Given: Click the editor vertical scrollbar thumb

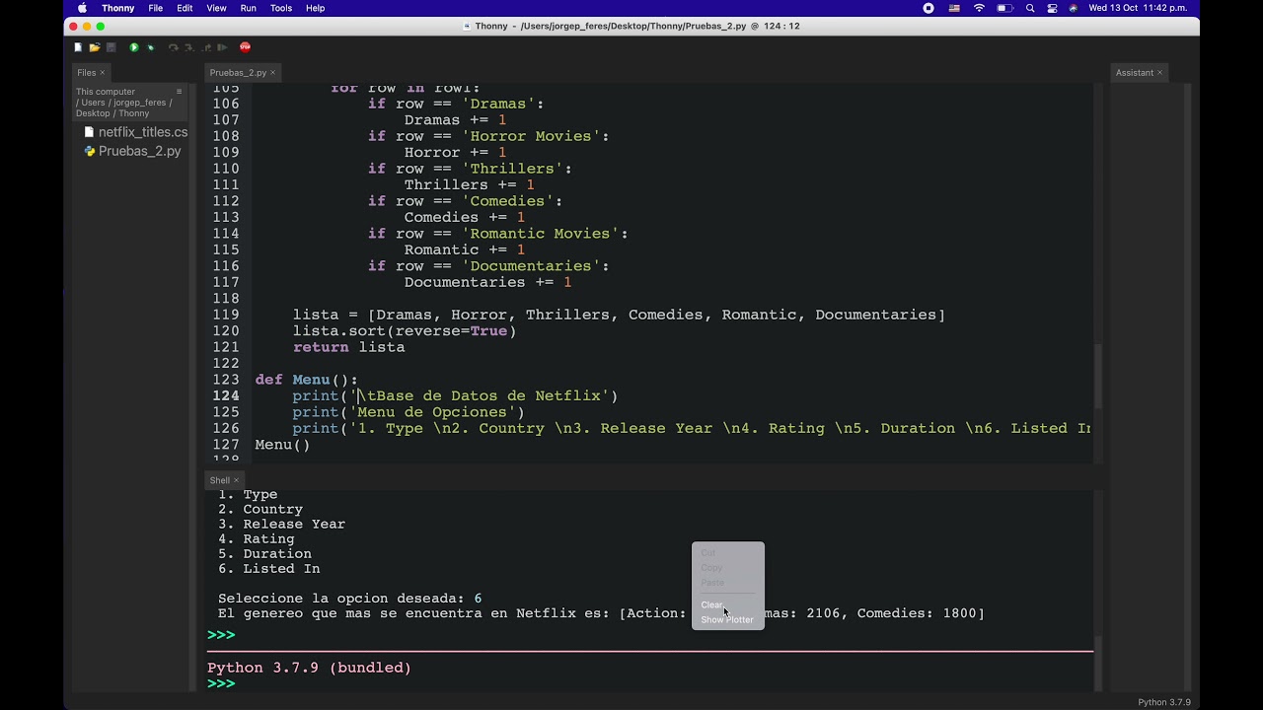Looking at the screenshot, I should pyautogui.click(x=1097, y=375).
